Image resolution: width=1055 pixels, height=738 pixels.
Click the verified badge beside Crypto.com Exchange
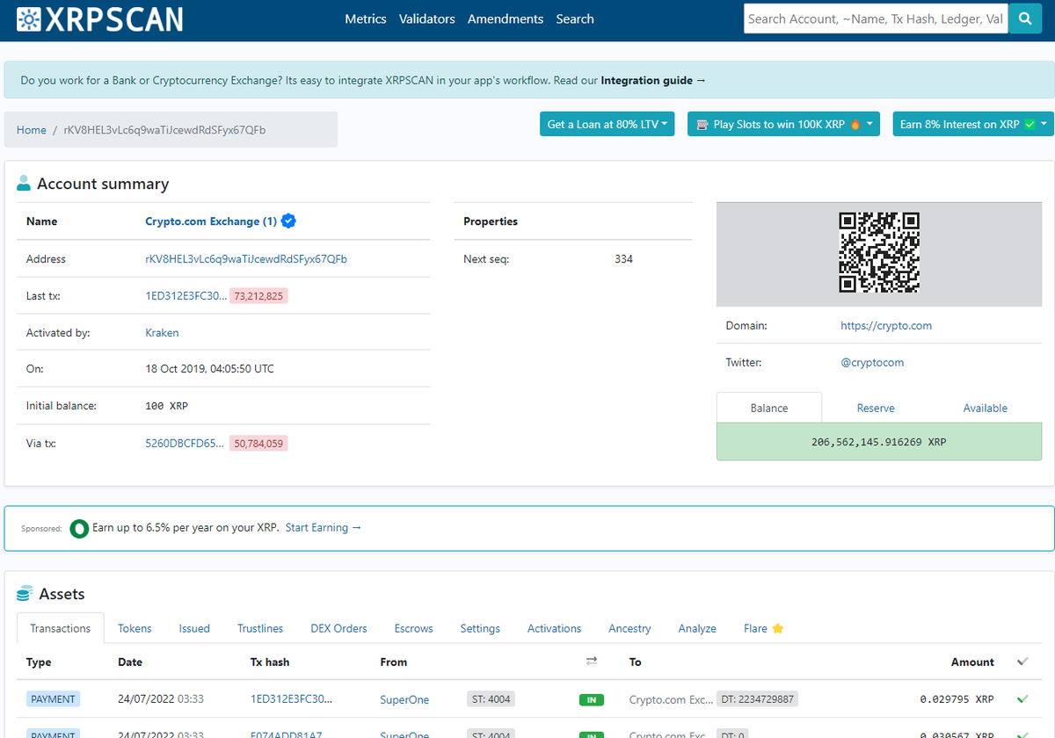pos(288,221)
